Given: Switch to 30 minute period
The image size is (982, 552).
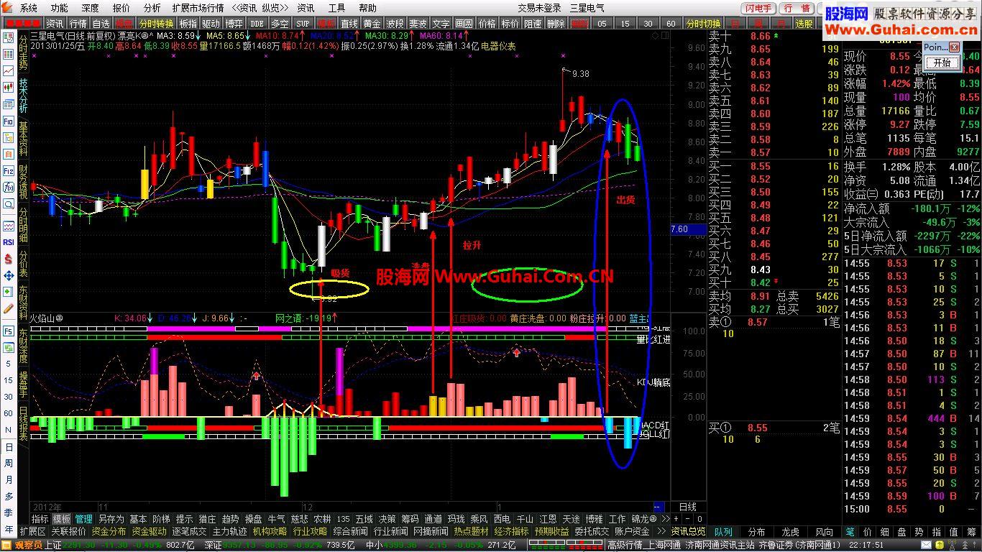Looking at the screenshot, I should [x=648, y=23].
